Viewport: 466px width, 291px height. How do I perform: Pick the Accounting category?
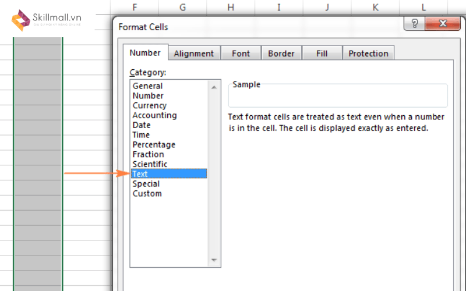pos(169,115)
